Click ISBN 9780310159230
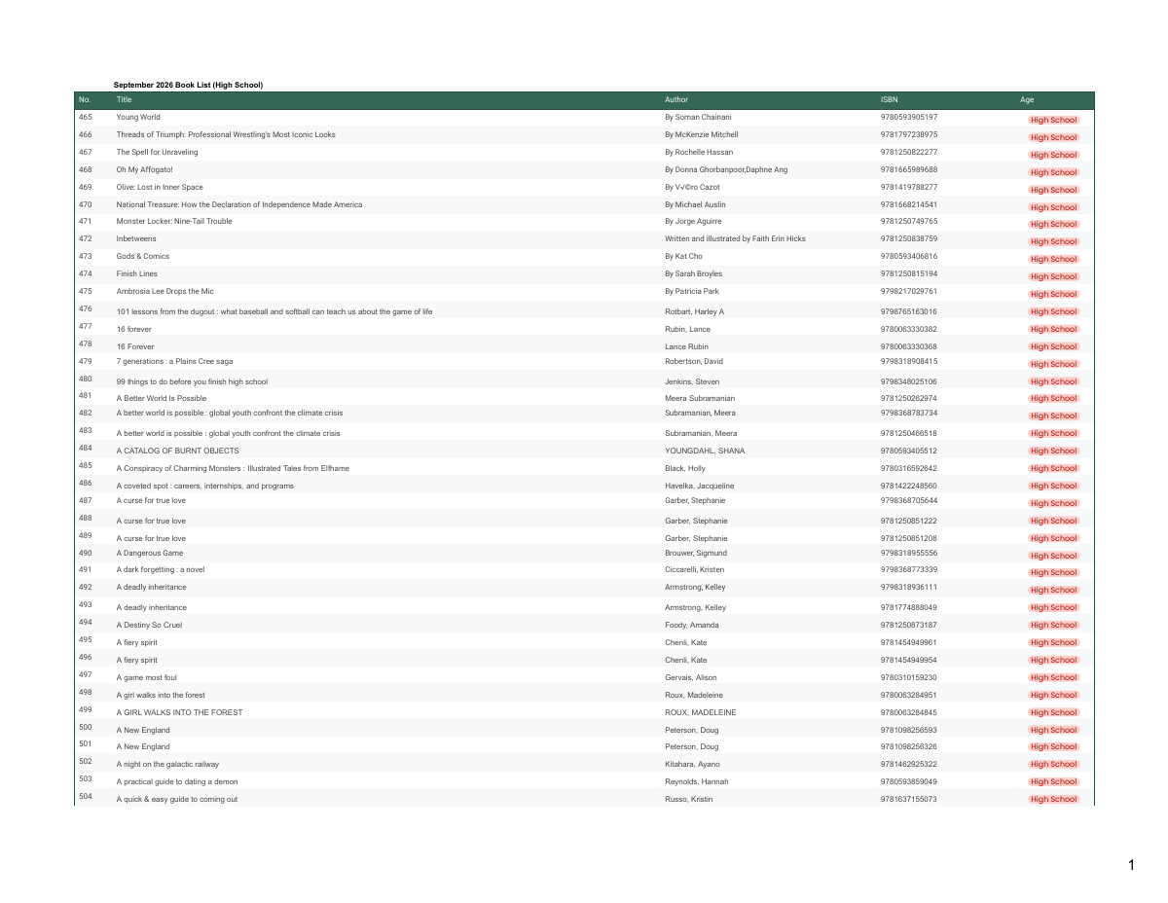The image size is (1168, 903). [909, 677]
